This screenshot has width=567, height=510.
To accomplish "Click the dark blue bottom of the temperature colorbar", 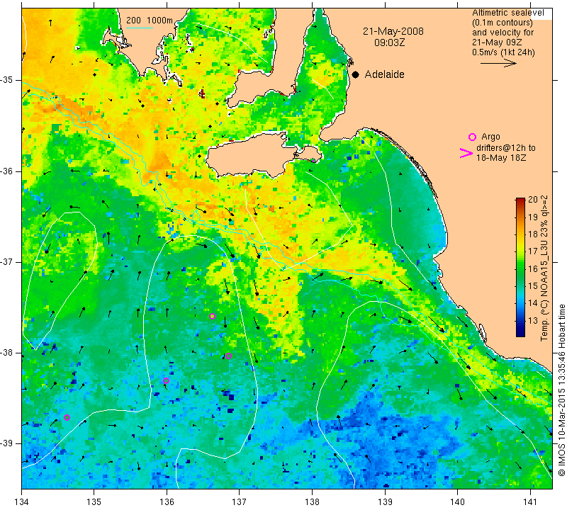I will tap(520, 333).
